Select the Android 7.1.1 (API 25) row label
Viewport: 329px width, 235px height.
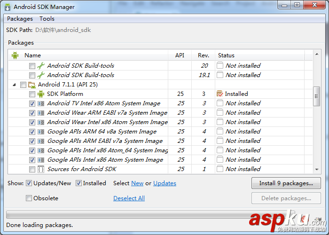[x=68, y=85]
